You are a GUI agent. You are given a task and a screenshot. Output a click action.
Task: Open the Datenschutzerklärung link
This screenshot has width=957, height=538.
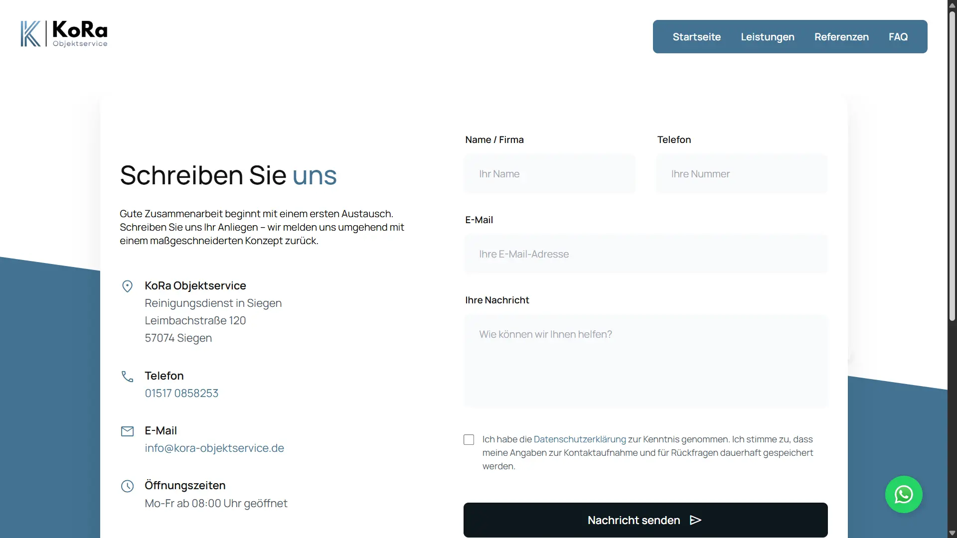click(580, 439)
